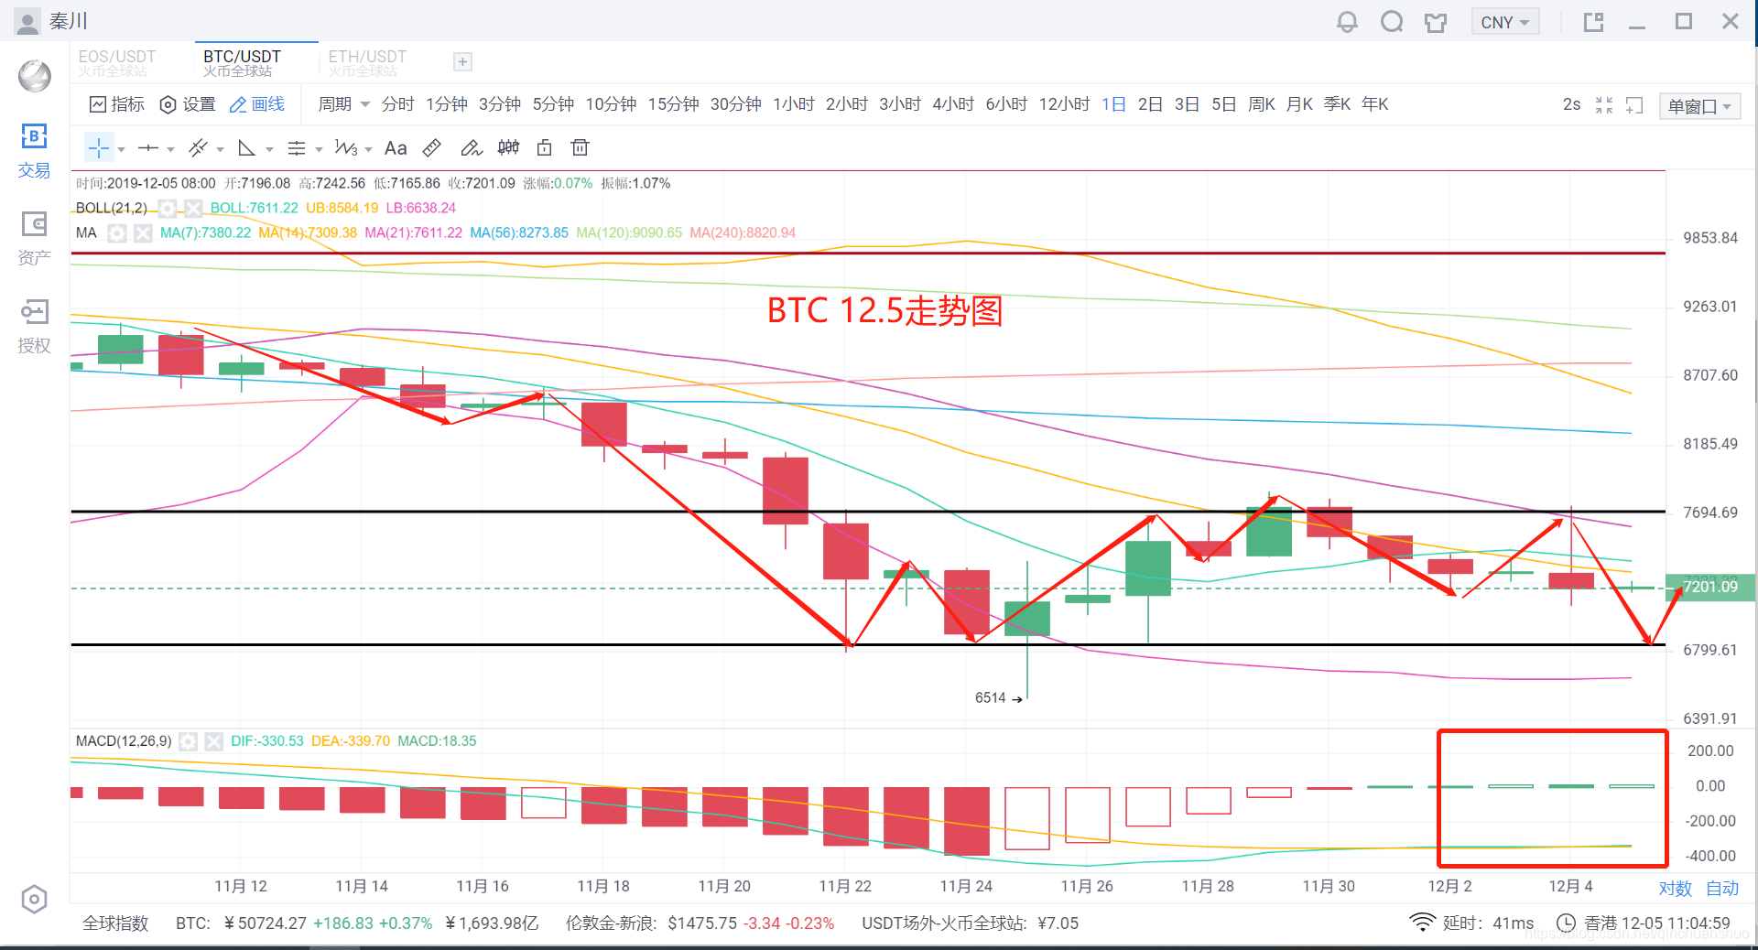Open BOLL indicator settings gear
Image resolution: width=1758 pixels, height=950 pixels.
tap(168, 208)
